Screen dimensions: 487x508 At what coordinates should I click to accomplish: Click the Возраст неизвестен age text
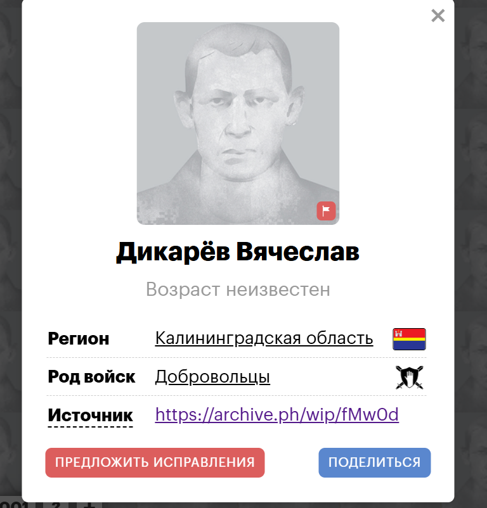238,289
